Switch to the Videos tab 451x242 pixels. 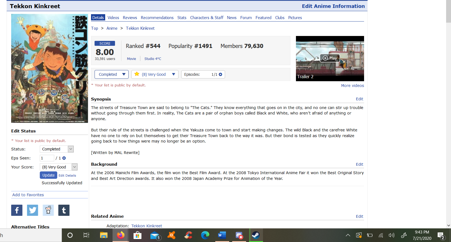click(x=113, y=18)
